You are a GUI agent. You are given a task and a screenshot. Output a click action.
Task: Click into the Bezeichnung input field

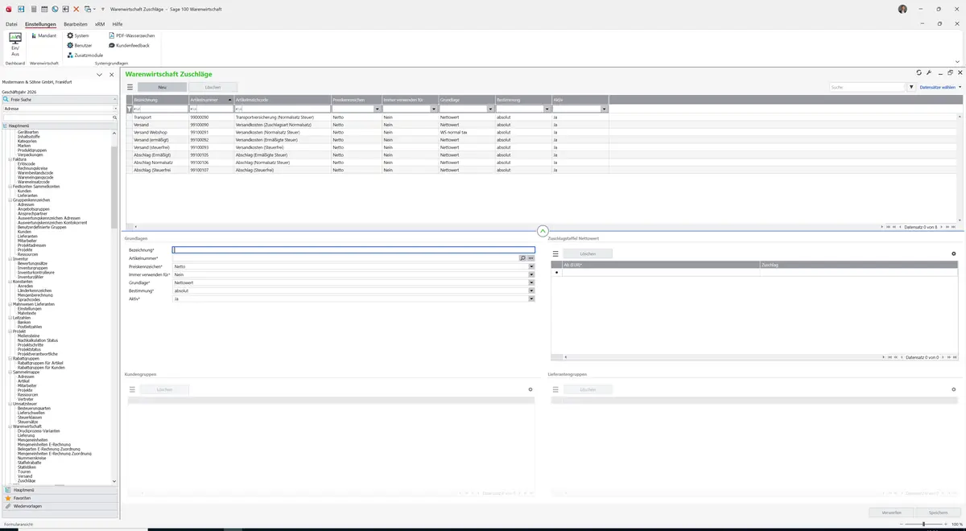coord(353,250)
